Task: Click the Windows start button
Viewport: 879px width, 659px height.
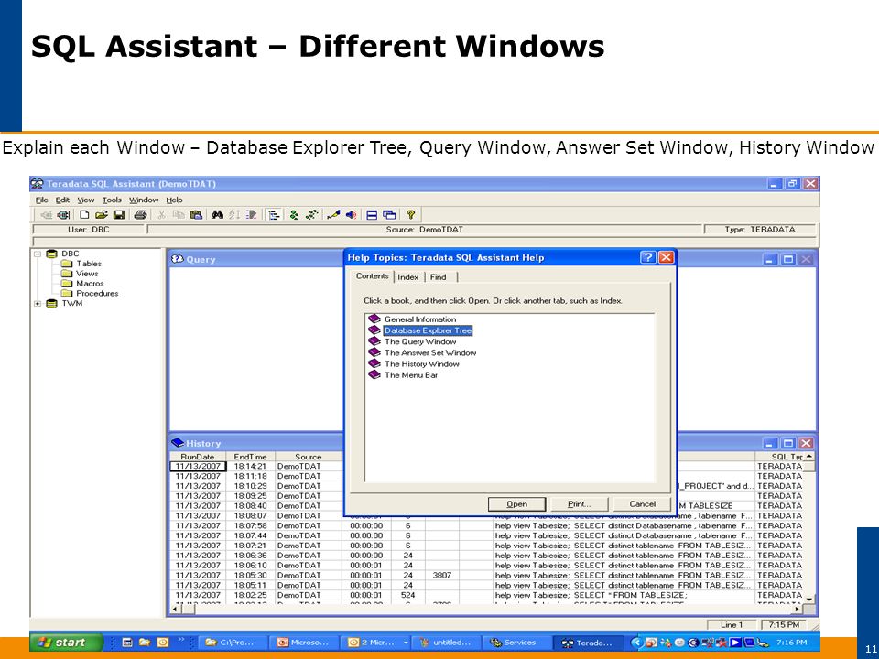Action: pos(67,643)
